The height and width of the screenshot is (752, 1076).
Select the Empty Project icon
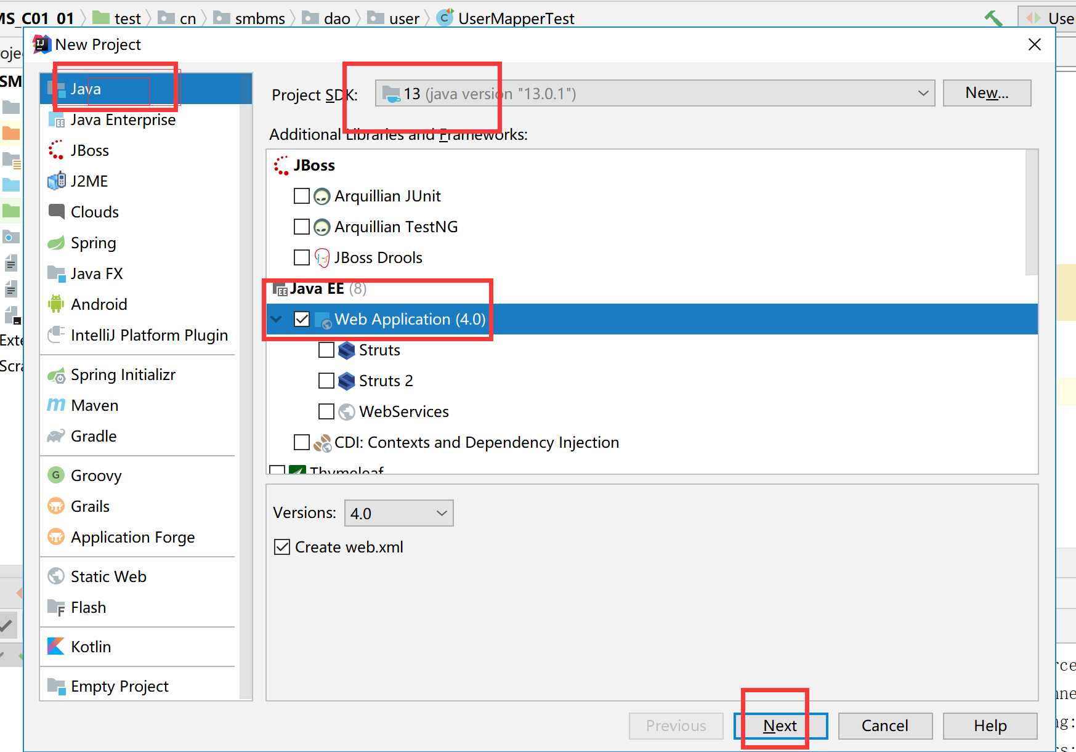[x=56, y=686]
